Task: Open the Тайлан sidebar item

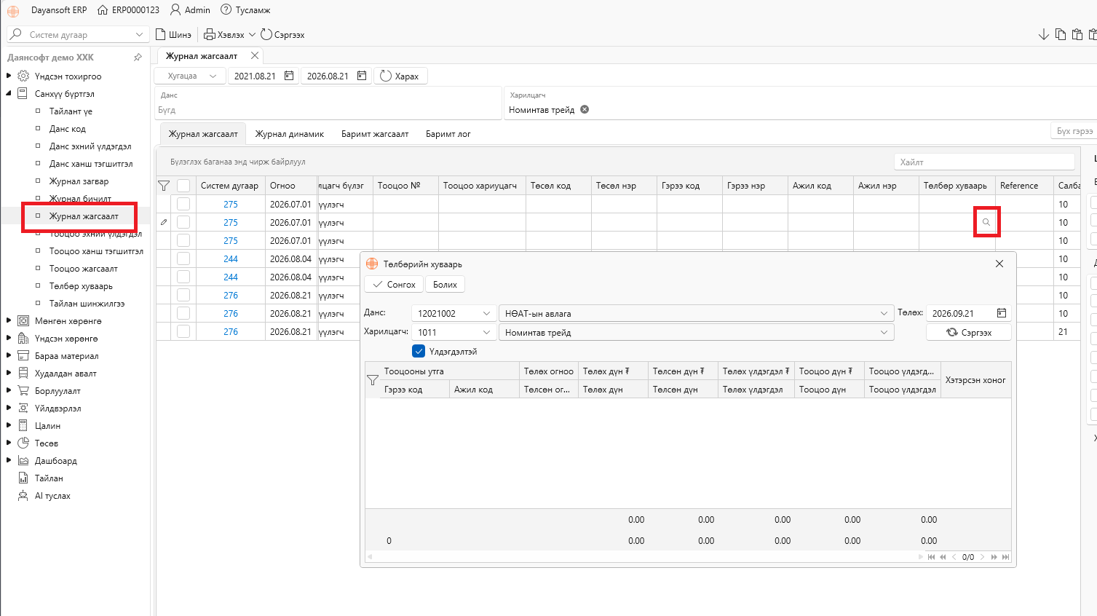Action: 49,478
